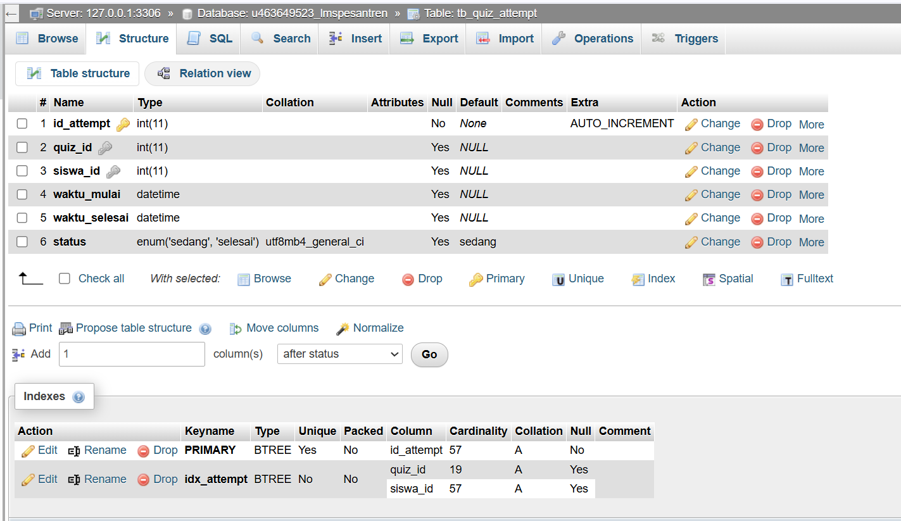Click the pencil Change icon for id_attempt
Screen dimensions: 901x521
click(x=691, y=125)
